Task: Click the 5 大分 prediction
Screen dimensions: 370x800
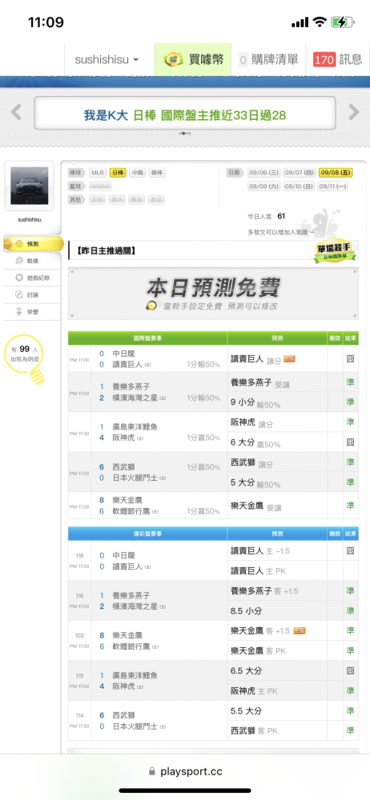Action: (x=255, y=482)
